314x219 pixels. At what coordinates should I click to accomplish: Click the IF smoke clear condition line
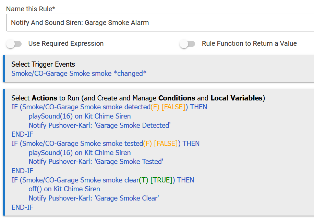[x=102, y=180]
